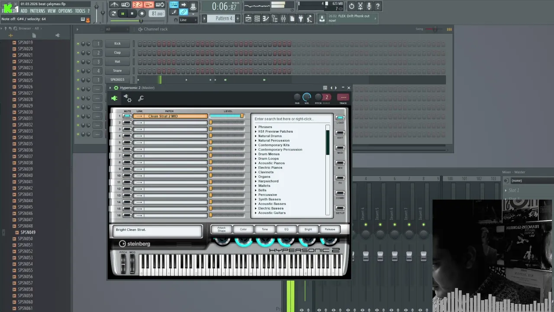
Task: Click the channel rack grid icon top right
Action: pyautogui.click(x=449, y=29)
